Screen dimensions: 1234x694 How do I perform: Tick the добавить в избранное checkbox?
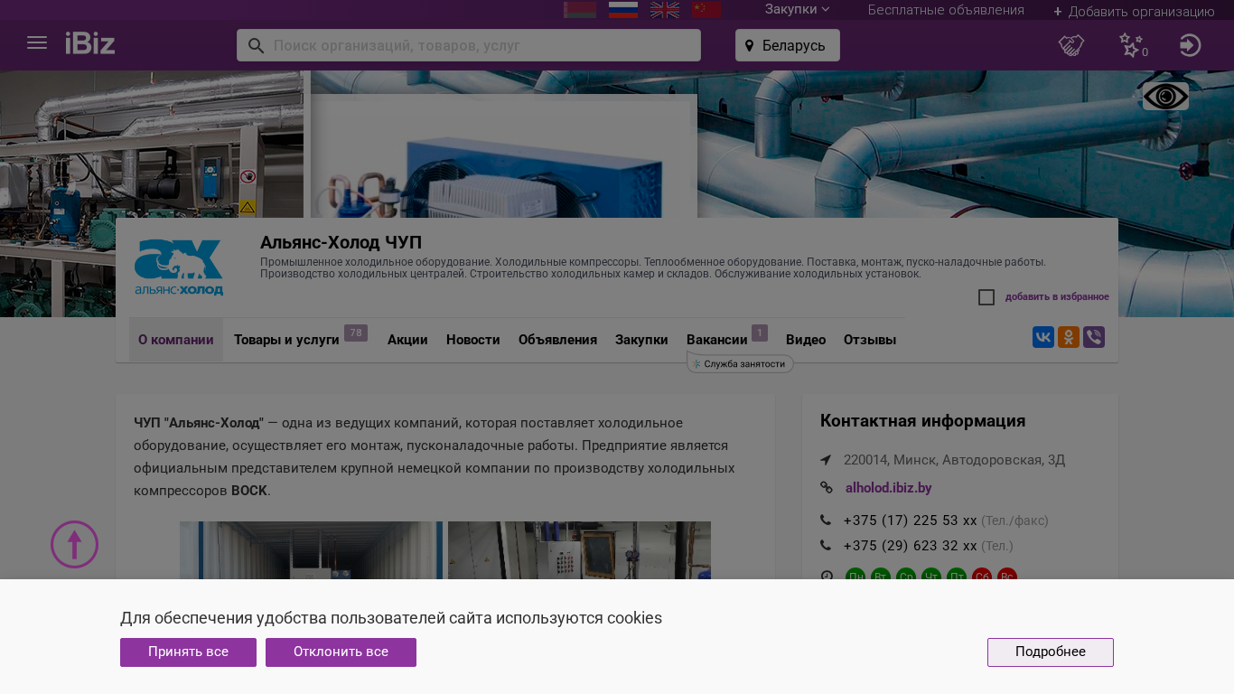click(986, 297)
